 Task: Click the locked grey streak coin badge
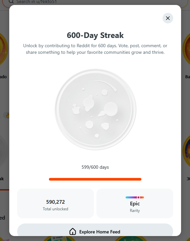click(95, 109)
